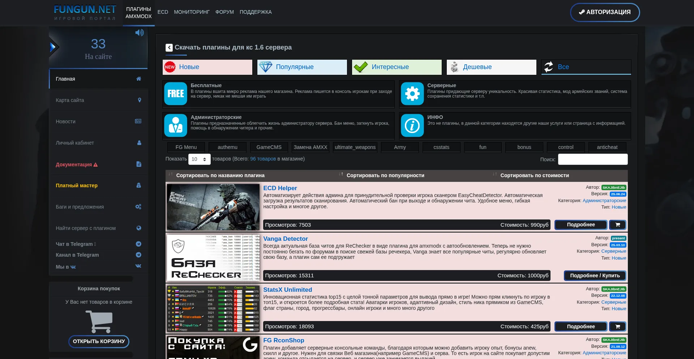The height and width of the screenshot is (359, 694).
Task: Toggle the sound speaker icon
Action: [139, 33]
